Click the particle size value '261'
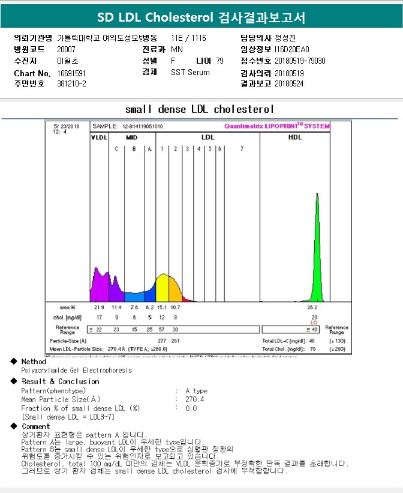This screenshot has height=493, width=403. pyautogui.click(x=175, y=341)
